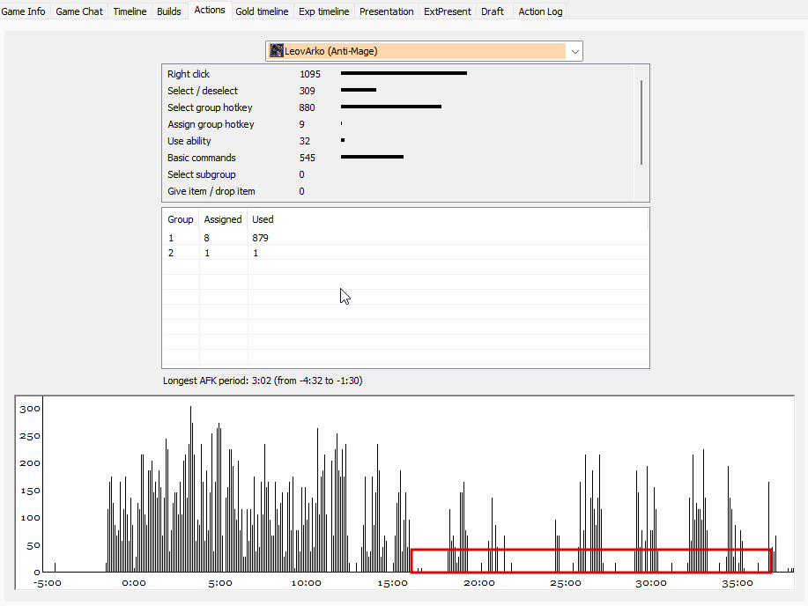808x606 pixels.
Task: Click the 0:00 mark on the chart axis
Action: (x=133, y=583)
